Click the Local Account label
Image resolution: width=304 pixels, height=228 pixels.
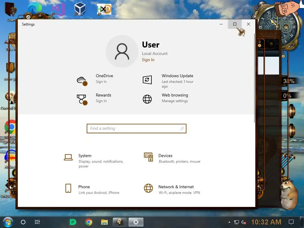coord(154,53)
